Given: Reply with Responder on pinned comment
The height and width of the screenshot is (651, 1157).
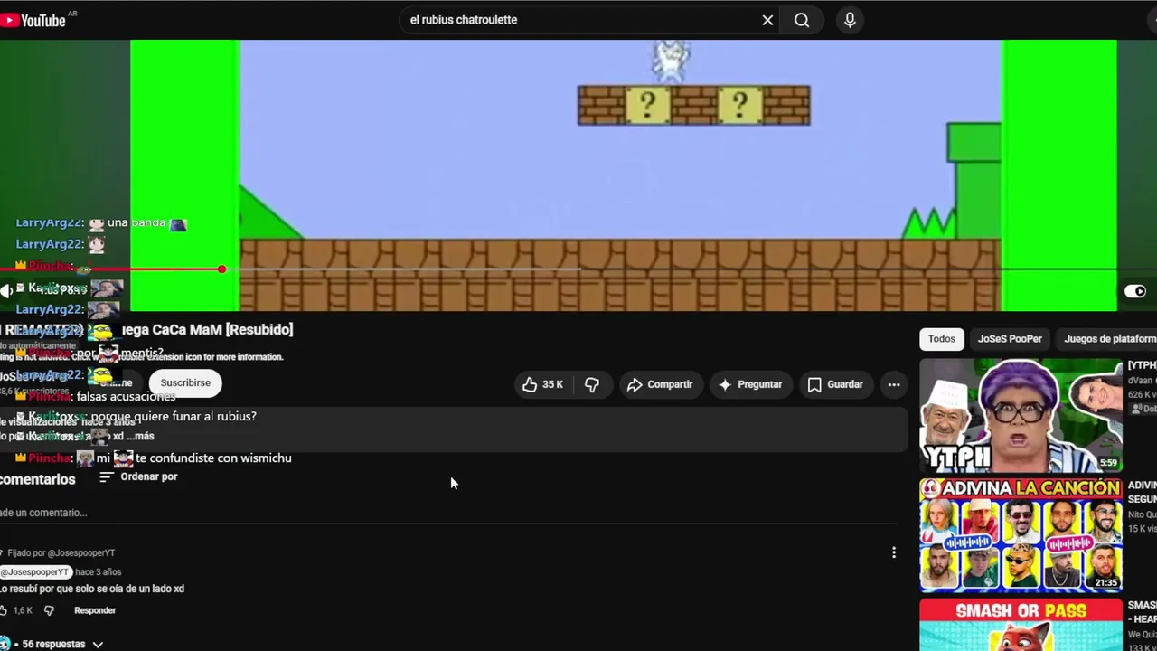Looking at the screenshot, I should tap(95, 610).
